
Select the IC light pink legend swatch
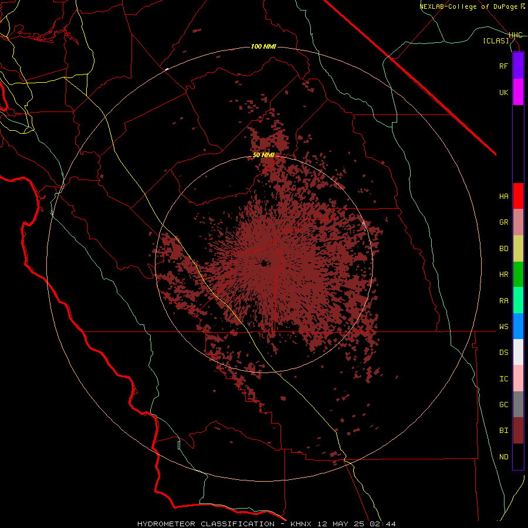coord(518,378)
